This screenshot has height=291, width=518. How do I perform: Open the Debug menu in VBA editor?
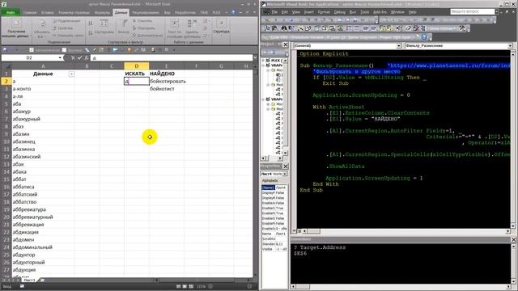point(339,12)
